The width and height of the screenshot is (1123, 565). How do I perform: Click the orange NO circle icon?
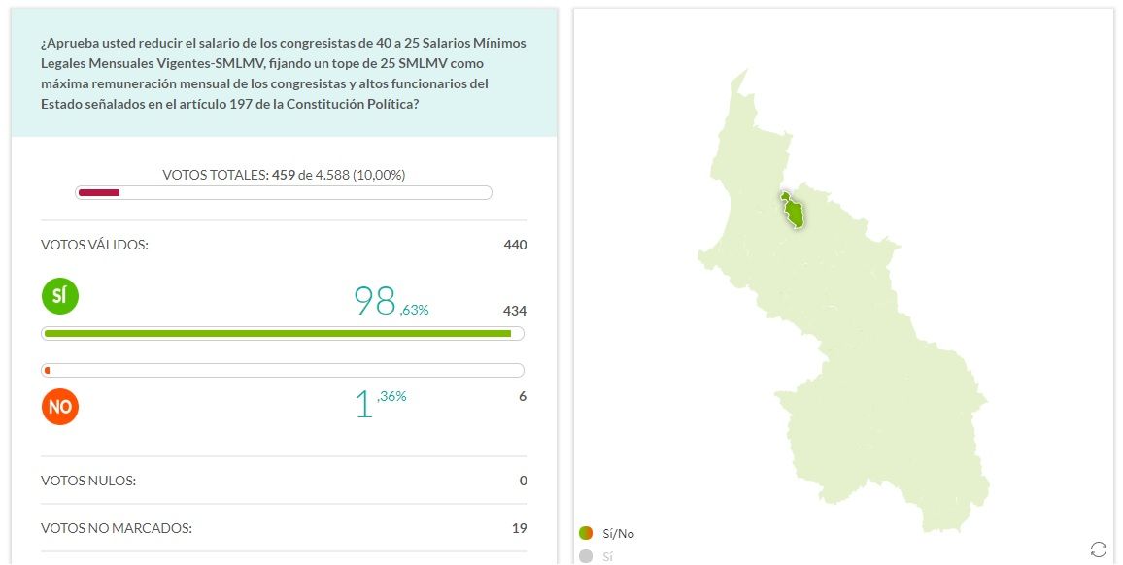[x=60, y=406]
